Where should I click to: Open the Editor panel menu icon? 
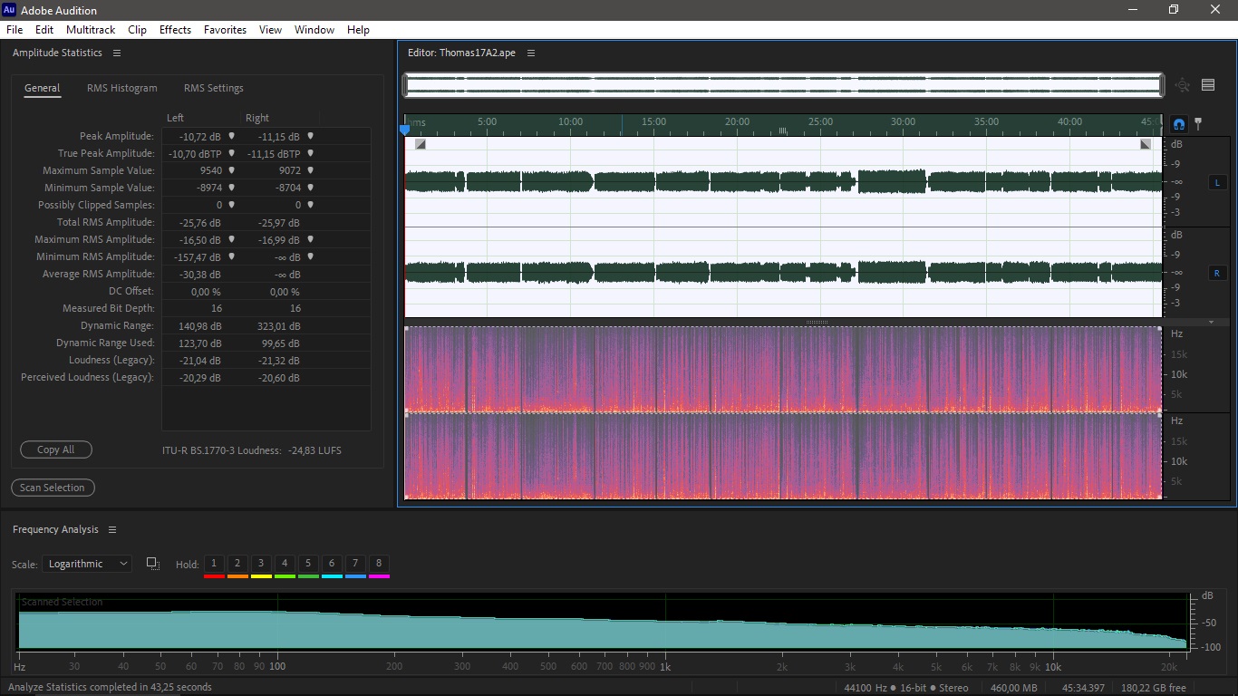[x=531, y=53]
